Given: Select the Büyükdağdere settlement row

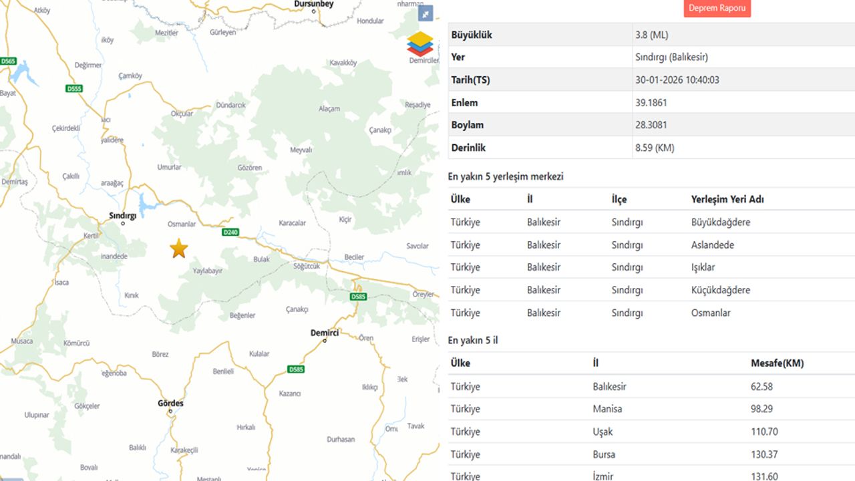Looking at the screenshot, I should (x=651, y=222).
